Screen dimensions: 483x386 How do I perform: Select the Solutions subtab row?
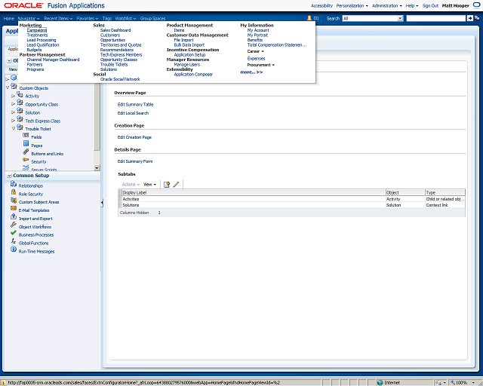tap(292, 205)
